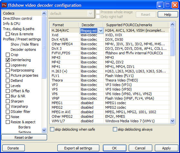The height and width of the screenshot is (153, 180).
Task: Click the codec table vertical scrollbar thumb
Action: 173,41
